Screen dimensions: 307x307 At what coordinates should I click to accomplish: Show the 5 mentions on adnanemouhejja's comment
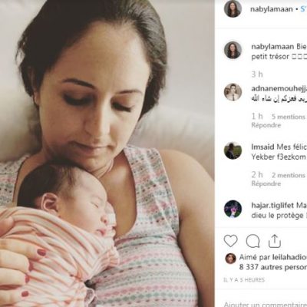(x=289, y=117)
